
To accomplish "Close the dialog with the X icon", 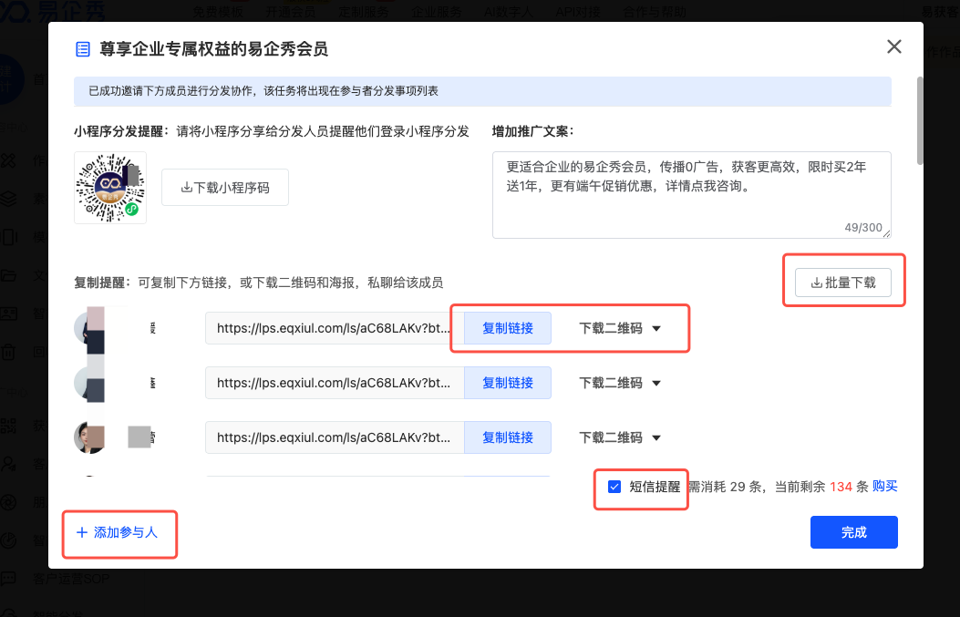I will click(893, 46).
